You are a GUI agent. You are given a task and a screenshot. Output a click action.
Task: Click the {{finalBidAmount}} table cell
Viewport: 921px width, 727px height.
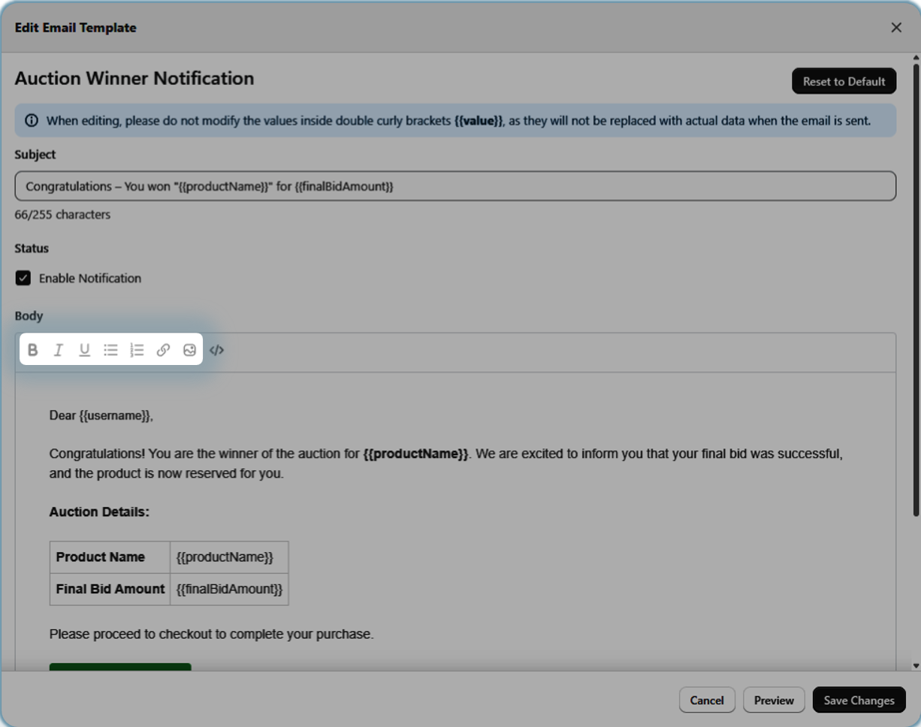click(x=229, y=590)
